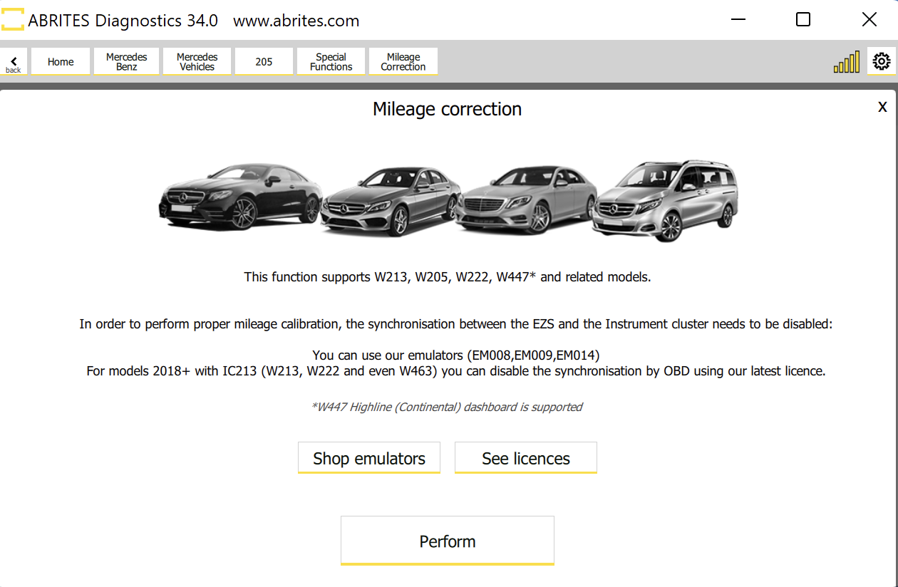Select the silver V-Class van image

point(664,201)
